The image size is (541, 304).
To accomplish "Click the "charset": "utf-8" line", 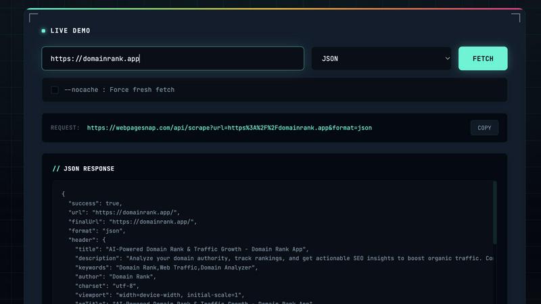I will pos(107,286).
